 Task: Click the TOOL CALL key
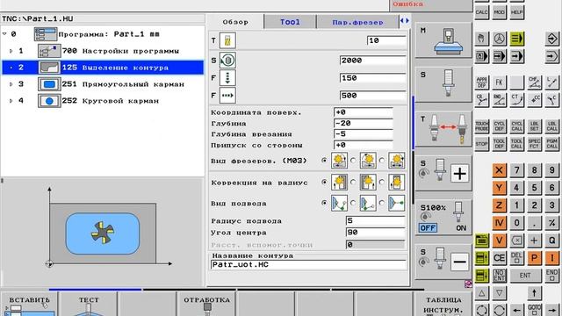[517, 144]
